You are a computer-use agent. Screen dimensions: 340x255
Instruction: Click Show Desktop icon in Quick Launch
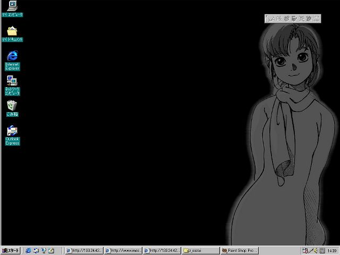[36, 250]
